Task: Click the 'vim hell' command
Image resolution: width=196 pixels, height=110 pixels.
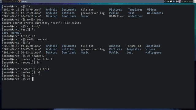Action: click(x=43, y=69)
